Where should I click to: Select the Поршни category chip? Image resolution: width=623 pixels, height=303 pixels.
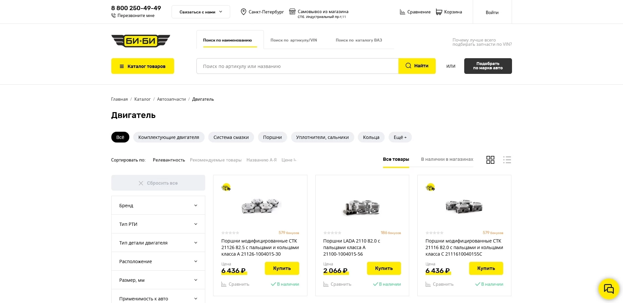click(x=272, y=137)
